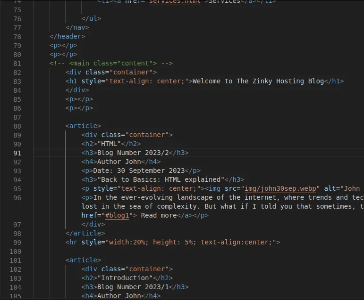
Task: Select line number 83 in the gutter
Action: 17,81
